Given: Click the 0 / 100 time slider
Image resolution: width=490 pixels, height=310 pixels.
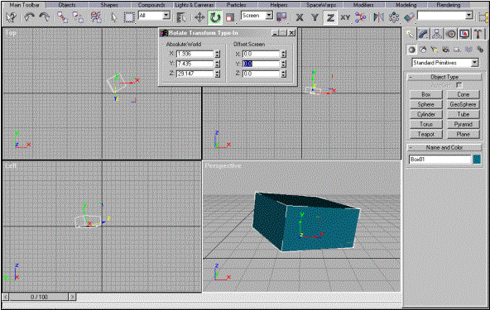Looking at the screenshot, I should pyautogui.click(x=39, y=297).
